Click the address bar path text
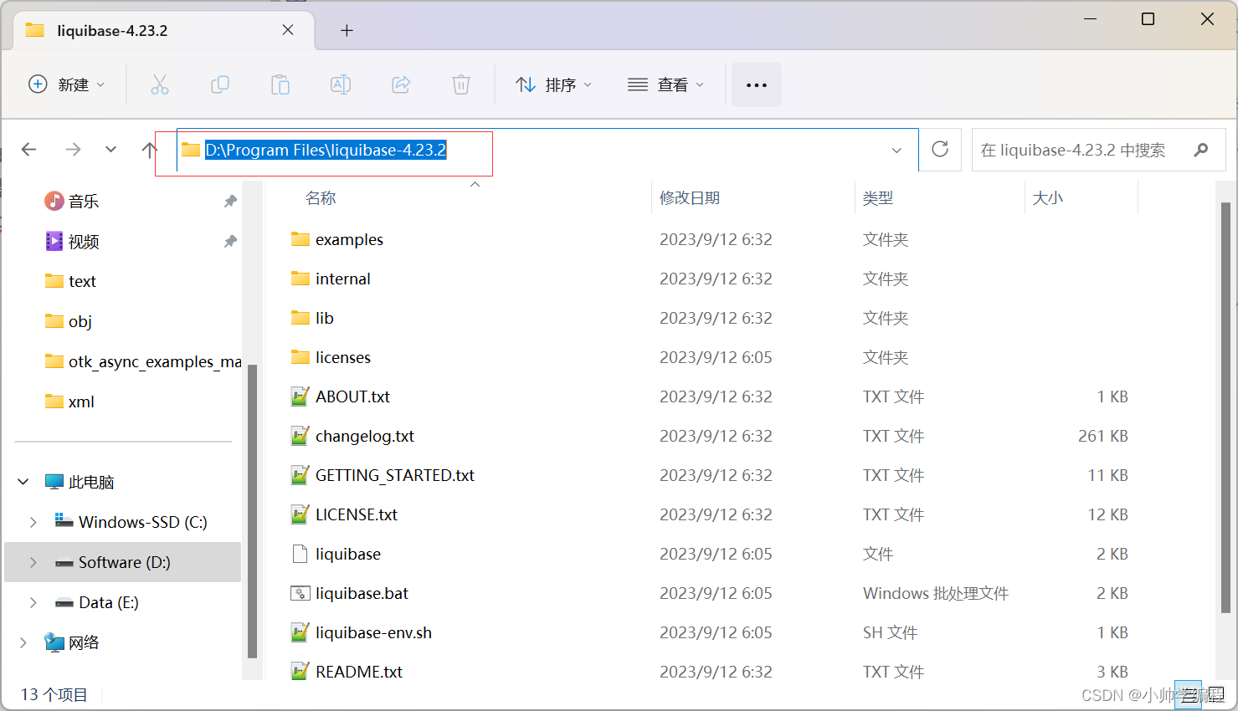1238x711 pixels. 326,150
